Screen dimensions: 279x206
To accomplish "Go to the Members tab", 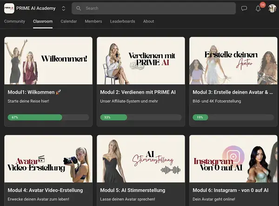I will click(93, 21).
